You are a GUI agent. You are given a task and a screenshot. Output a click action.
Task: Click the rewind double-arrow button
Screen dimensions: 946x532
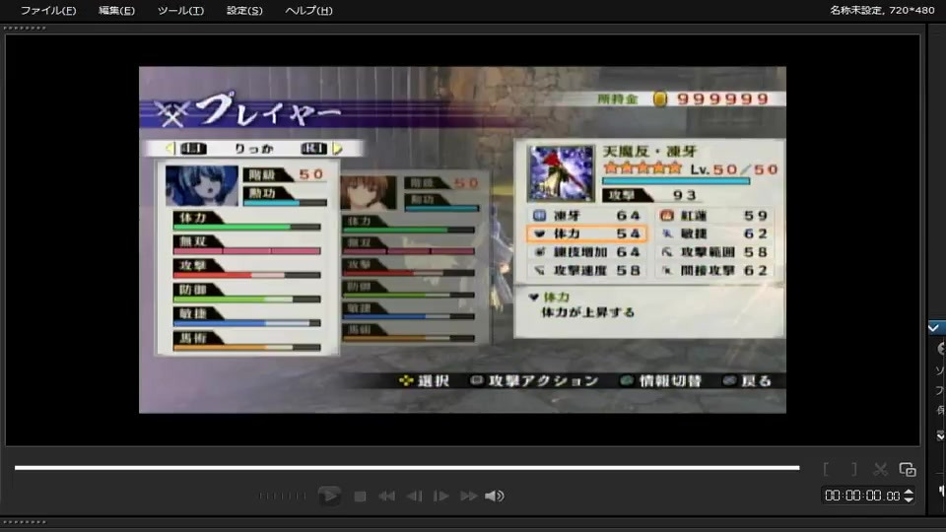click(386, 496)
